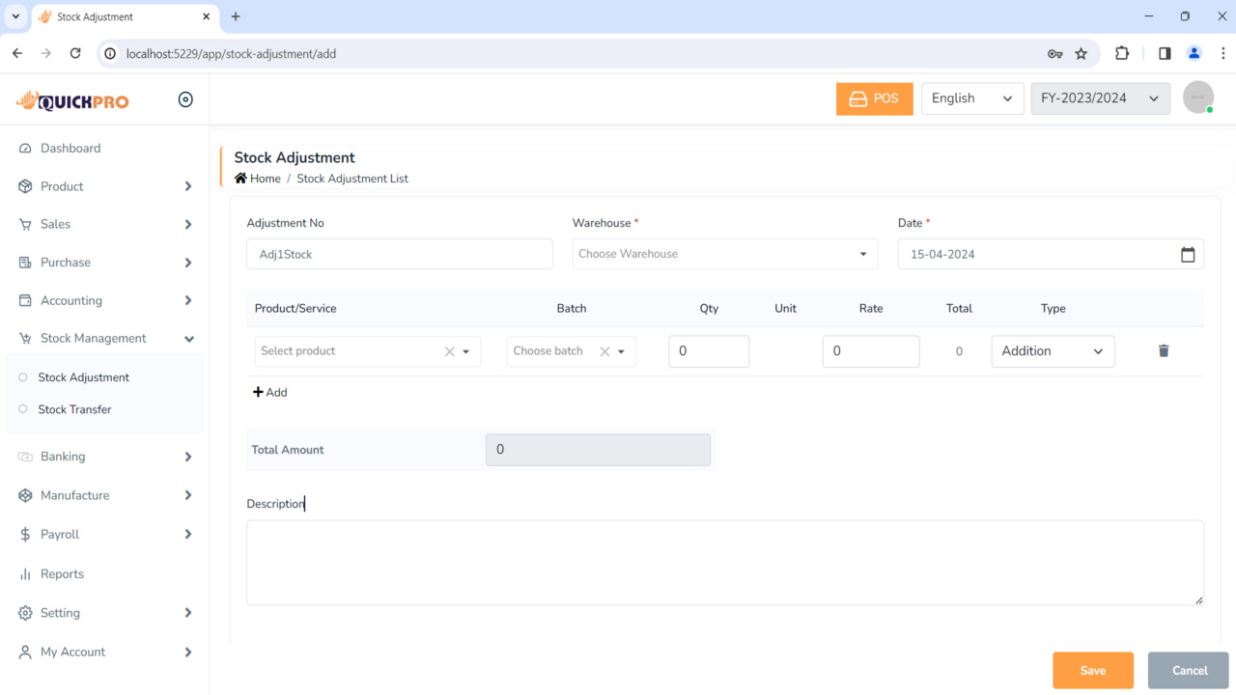Screen dimensions: 1236x695
Task: Expand the FY-2023/2024 financial year dropdown
Action: coord(1100,97)
